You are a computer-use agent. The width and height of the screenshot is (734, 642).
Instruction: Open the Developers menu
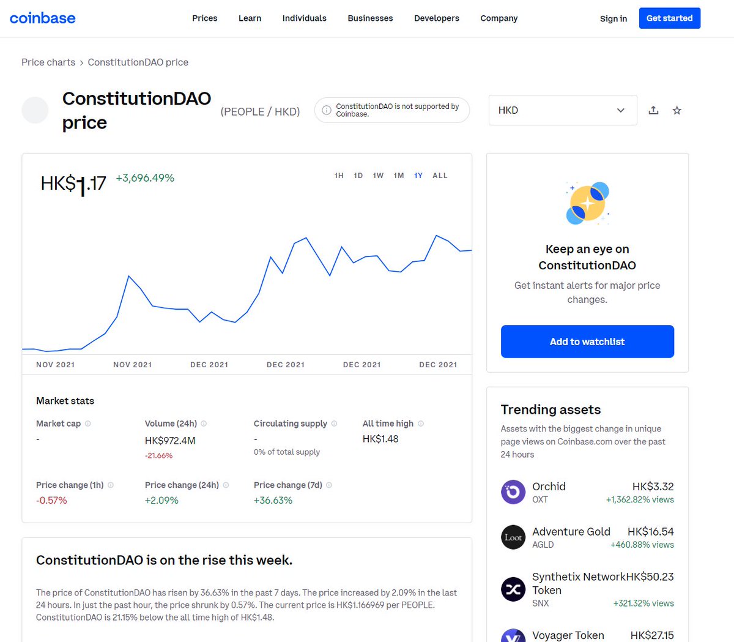(437, 18)
